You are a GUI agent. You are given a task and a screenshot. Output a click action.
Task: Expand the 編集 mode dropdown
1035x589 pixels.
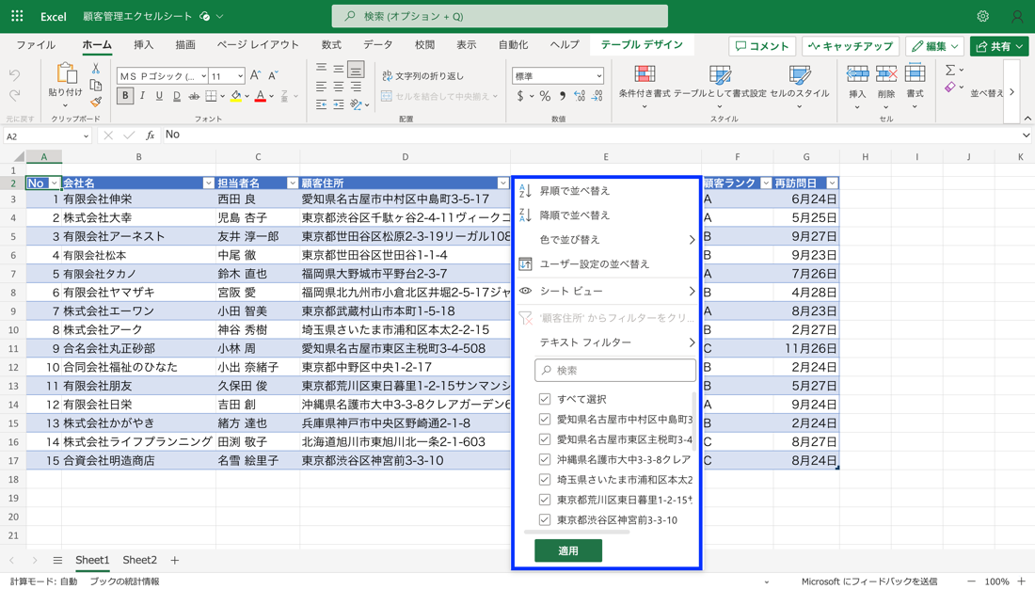tap(954, 46)
